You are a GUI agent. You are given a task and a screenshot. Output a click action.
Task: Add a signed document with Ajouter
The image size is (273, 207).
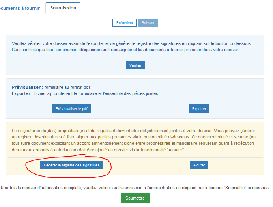(x=199, y=165)
